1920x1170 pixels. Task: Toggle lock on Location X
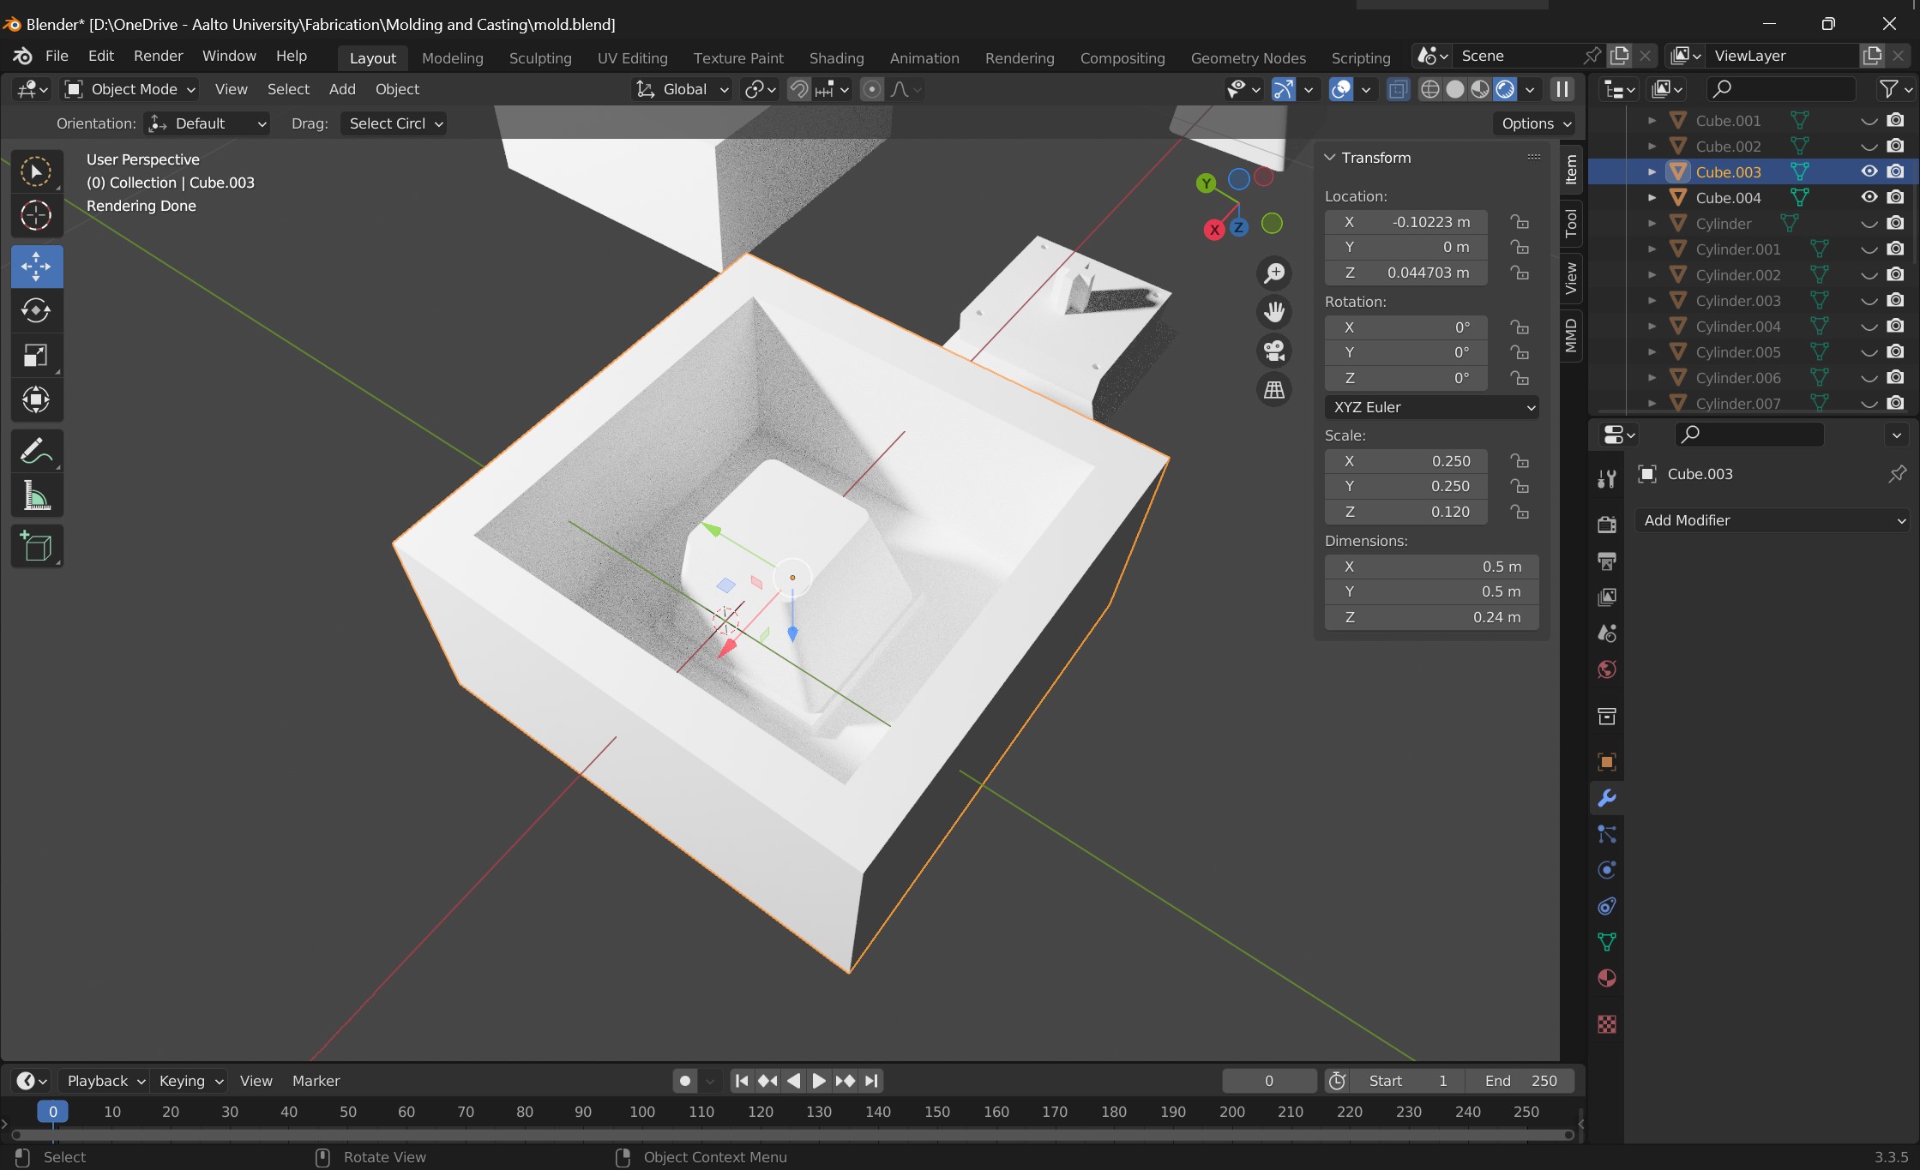(1520, 222)
